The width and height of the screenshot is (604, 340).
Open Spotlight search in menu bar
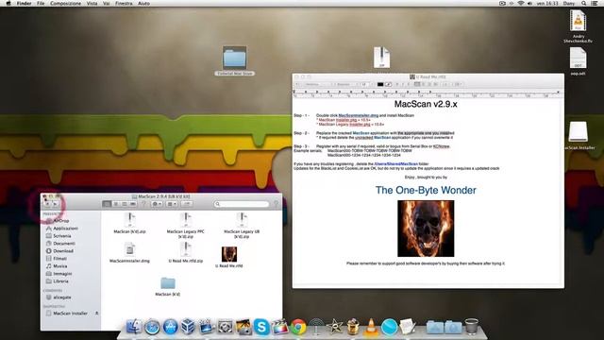(584, 3)
